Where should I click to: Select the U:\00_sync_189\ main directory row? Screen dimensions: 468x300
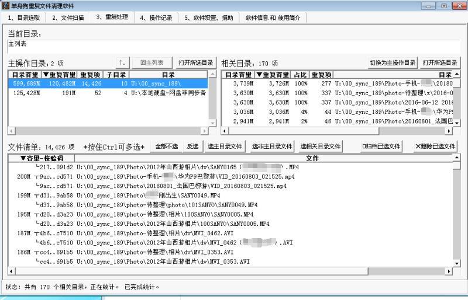tap(108, 83)
